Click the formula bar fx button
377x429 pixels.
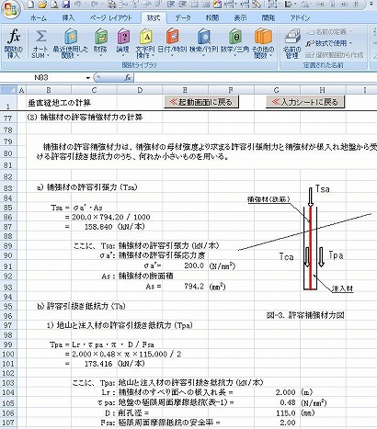click(128, 78)
